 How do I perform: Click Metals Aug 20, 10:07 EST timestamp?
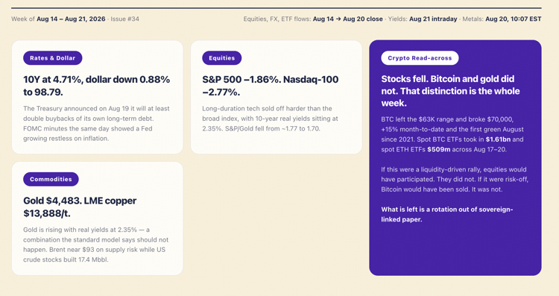click(x=502, y=19)
